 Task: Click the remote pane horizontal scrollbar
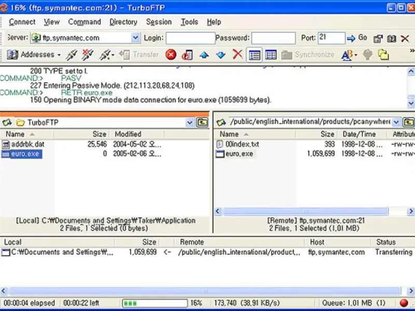pos(306,211)
